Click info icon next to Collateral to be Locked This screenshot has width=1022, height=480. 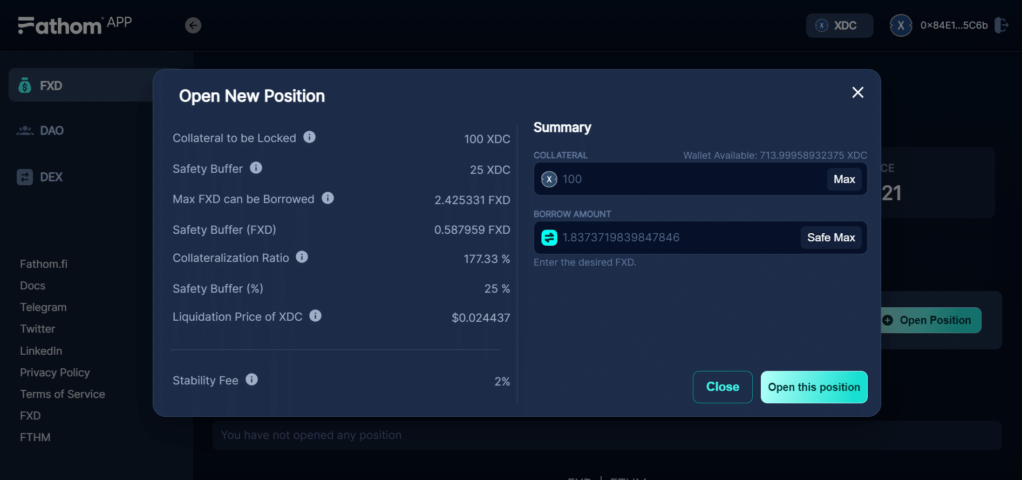pyautogui.click(x=309, y=137)
